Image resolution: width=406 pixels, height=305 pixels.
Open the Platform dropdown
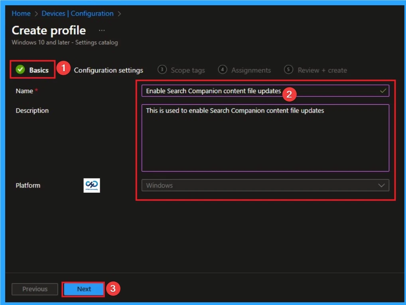[x=265, y=185]
